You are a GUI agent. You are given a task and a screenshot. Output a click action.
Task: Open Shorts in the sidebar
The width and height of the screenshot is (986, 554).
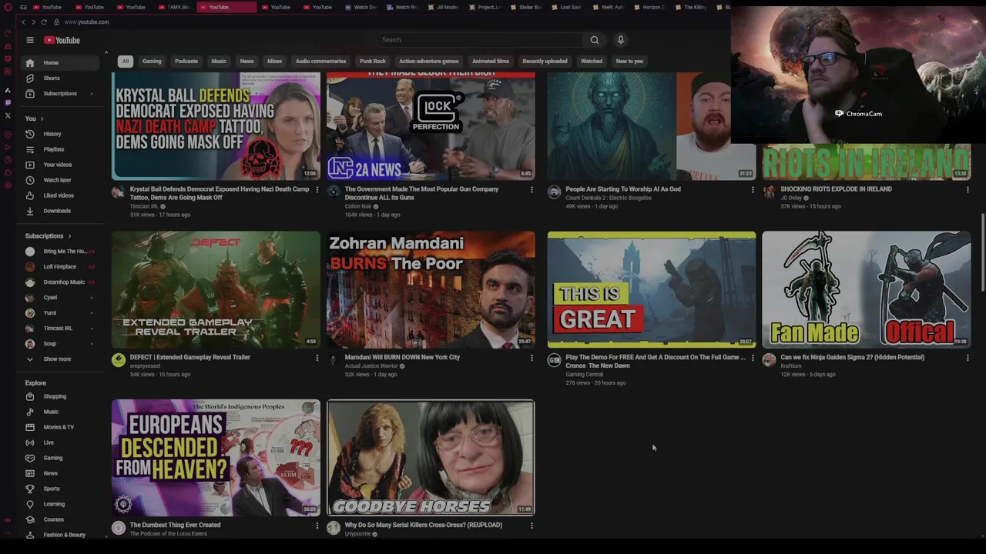coord(60,78)
